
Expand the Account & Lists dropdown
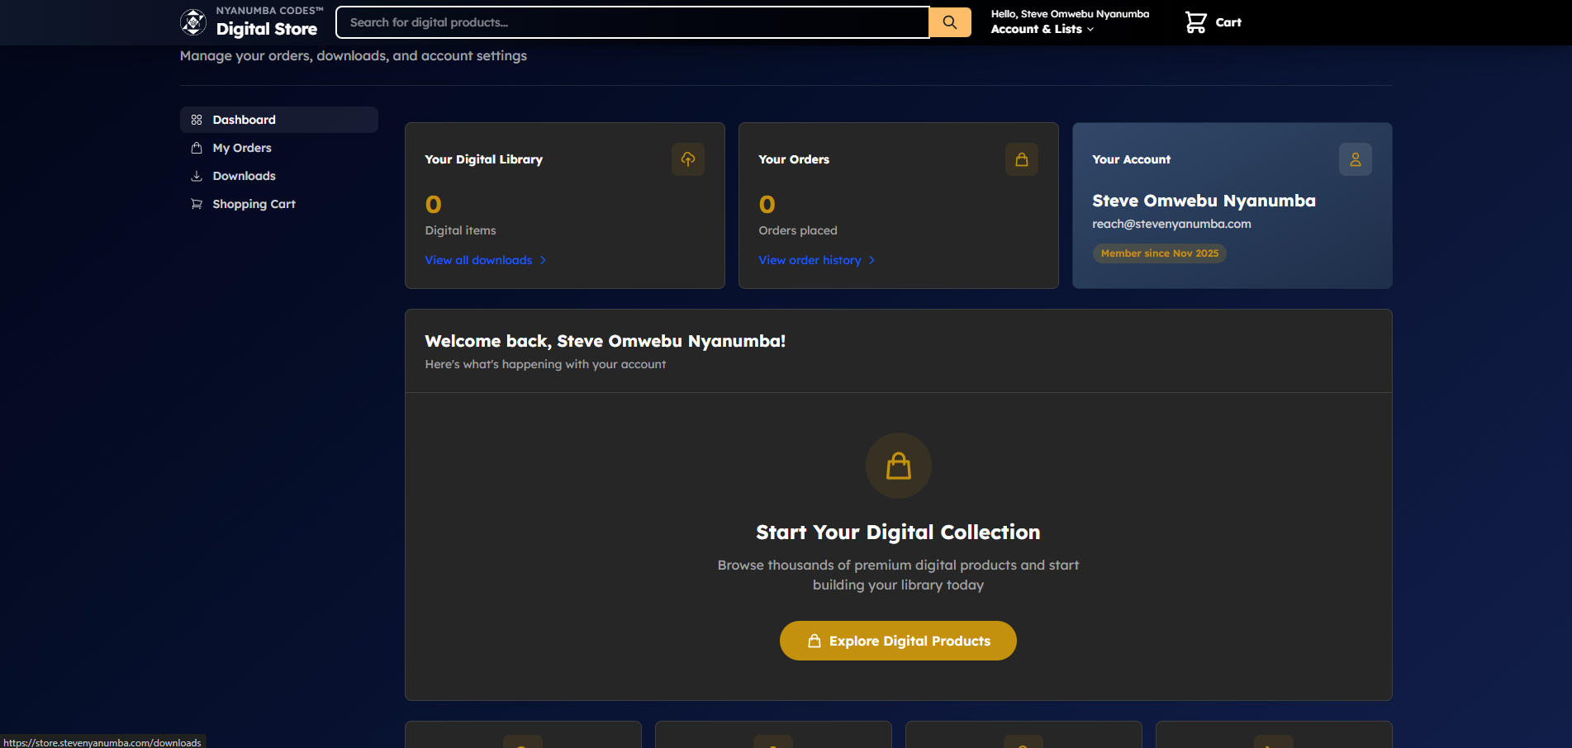click(x=1042, y=29)
